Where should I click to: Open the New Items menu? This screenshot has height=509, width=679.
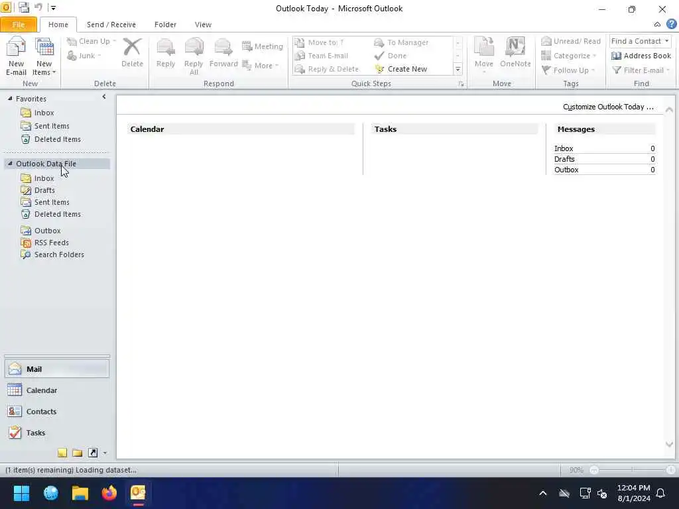point(44,56)
